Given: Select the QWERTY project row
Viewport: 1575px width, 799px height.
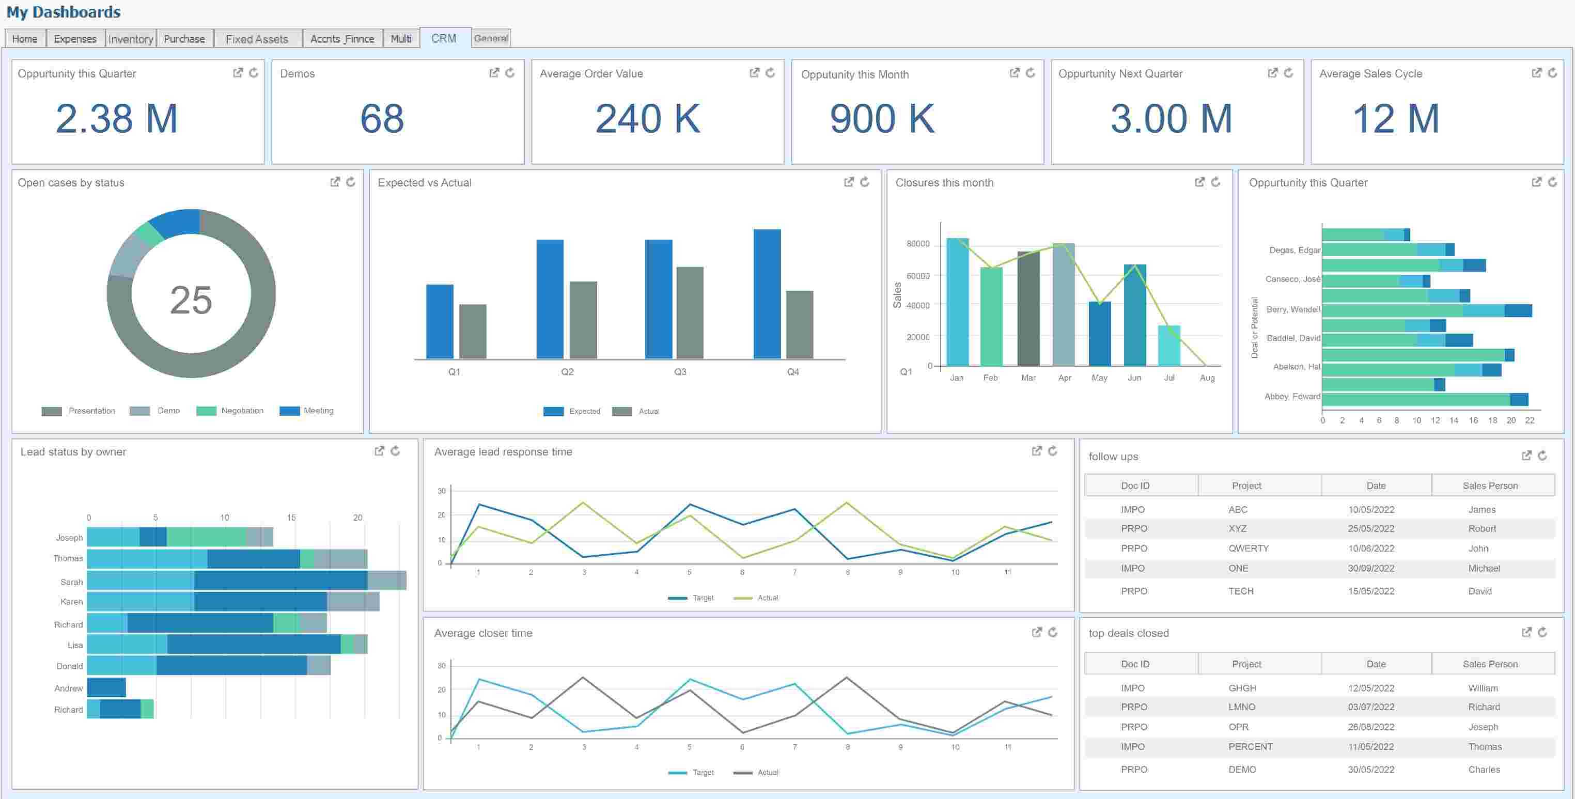Looking at the screenshot, I should (1248, 549).
